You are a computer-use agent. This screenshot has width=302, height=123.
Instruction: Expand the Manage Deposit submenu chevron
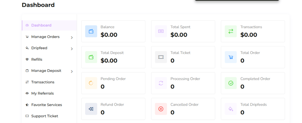pos(72,71)
